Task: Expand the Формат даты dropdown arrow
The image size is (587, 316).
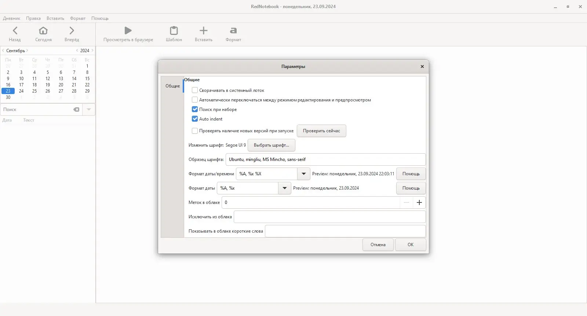Action: point(285,188)
